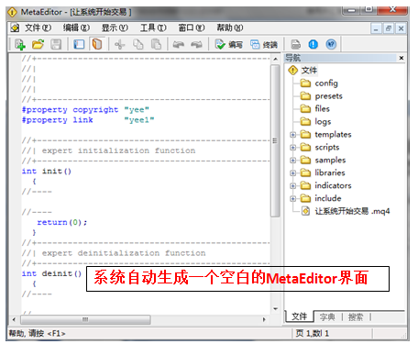Screen dimensions: 418x344
Task: Expand the templates folder
Action: 292,135
